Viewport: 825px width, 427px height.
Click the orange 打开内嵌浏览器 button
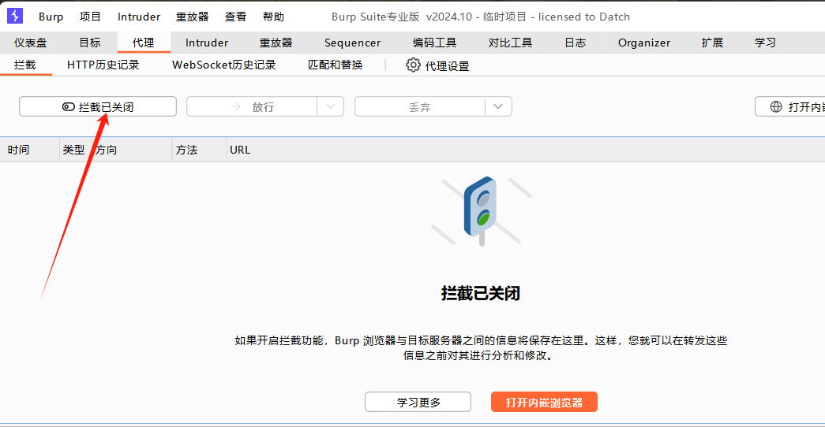[544, 403]
